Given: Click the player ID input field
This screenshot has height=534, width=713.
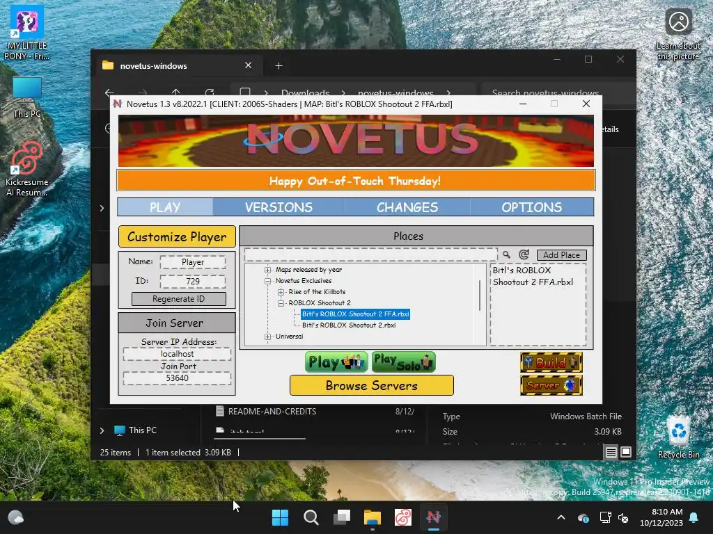Looking at the screenshot, I should click(x=193, y=281).
